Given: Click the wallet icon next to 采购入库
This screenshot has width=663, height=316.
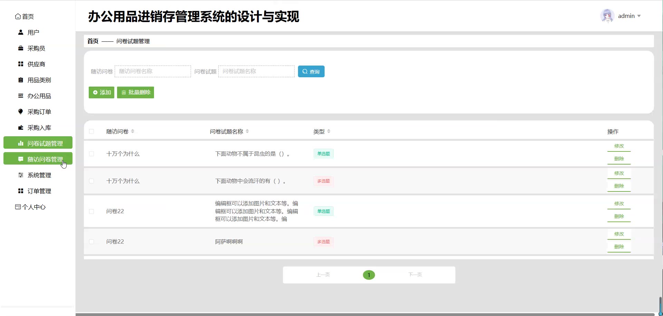Looking at the screenshot, I should [21, 128].
